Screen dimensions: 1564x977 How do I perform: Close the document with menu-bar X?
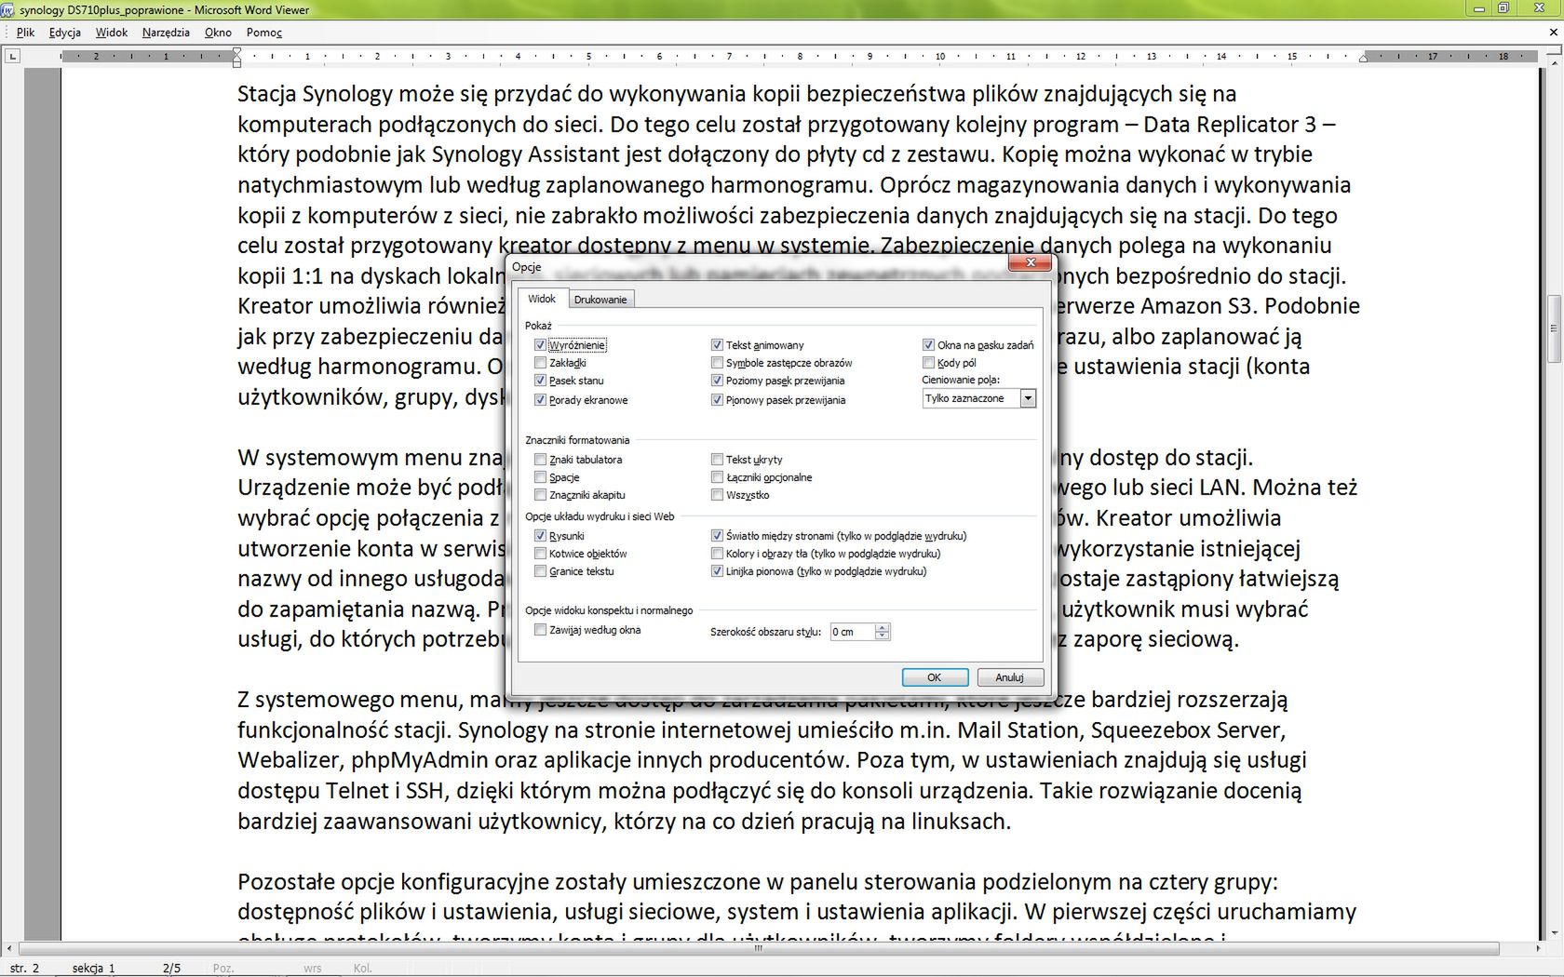pos(1553,33)
